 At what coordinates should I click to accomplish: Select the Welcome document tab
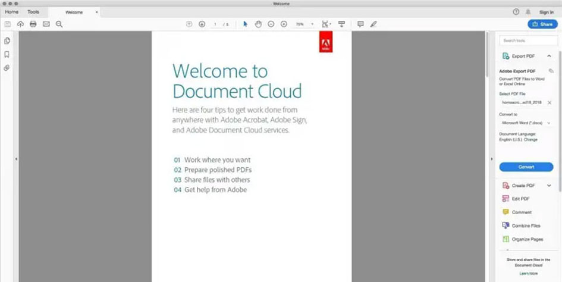point(74,12)
